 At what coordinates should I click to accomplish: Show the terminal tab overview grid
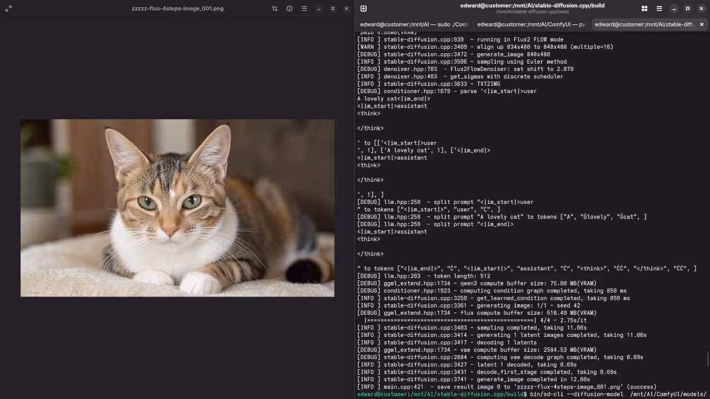click(645, 8)
